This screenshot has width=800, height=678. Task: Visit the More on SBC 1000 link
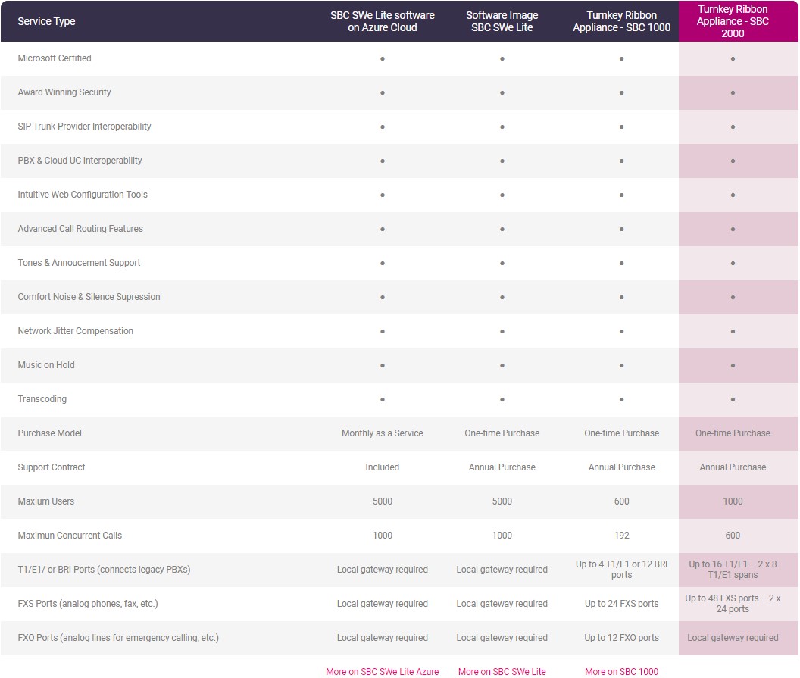click(x=621, y=671)
